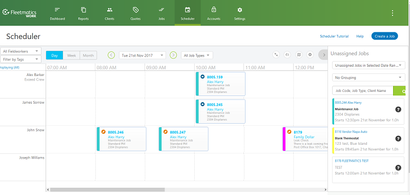
Task: Click the Fleetmatics Work logo
Action: (x=19, y=13)
